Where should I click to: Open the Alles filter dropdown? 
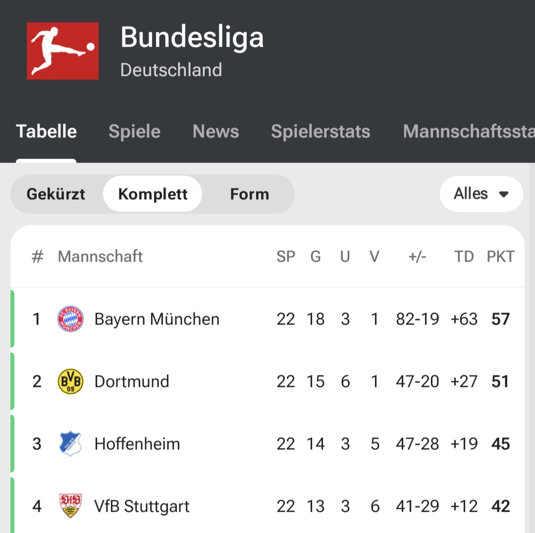pos(471,194)
